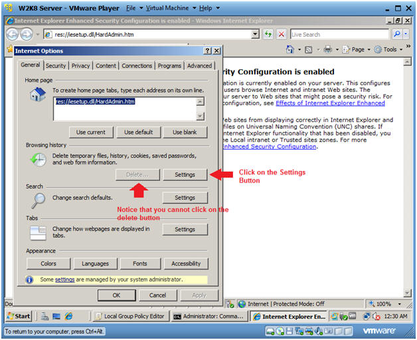Viewport: 417px width, 340px height.
Task: Click the Live Search magnifier icon
Action: point(397,34)
